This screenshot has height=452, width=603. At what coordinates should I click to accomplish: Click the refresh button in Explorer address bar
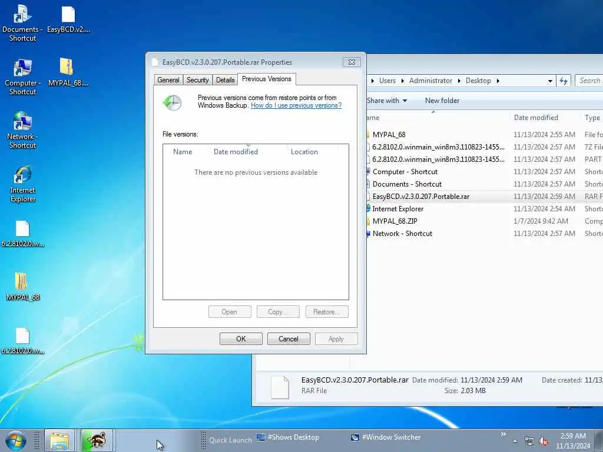pyautogui.click(x=564, y=81)
